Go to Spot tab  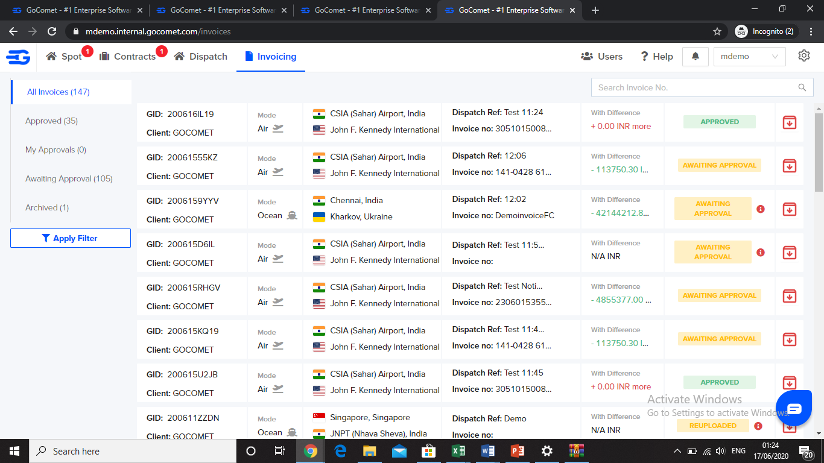[x=64, y=57]
